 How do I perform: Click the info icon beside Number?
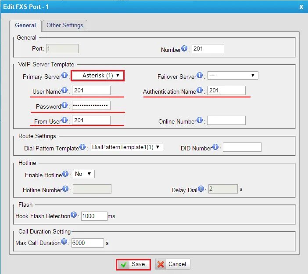184,48
